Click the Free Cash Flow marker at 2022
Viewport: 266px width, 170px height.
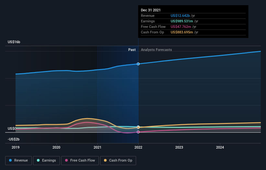pyautogui.click(x=138, y=132)
